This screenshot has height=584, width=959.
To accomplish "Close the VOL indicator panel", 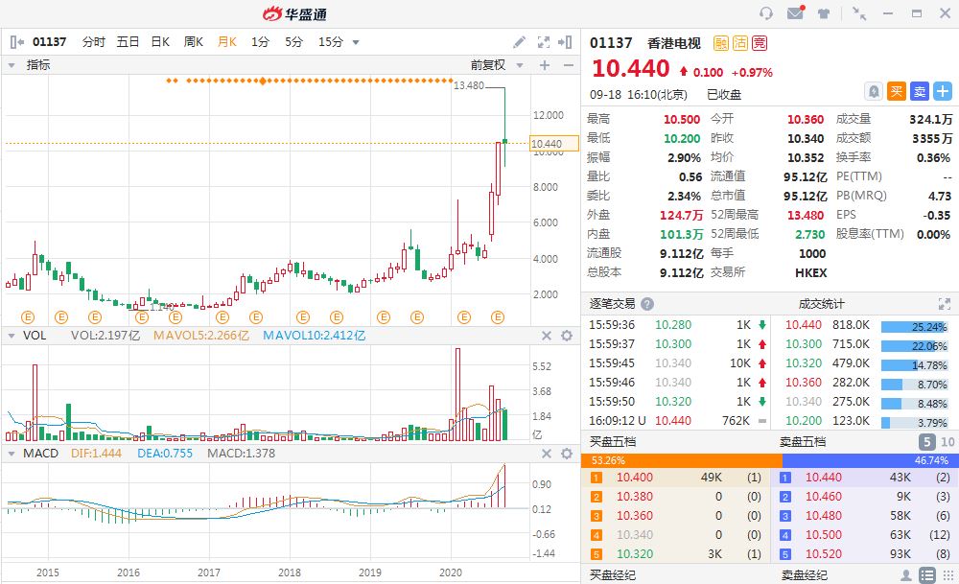I will pos(547,336).
